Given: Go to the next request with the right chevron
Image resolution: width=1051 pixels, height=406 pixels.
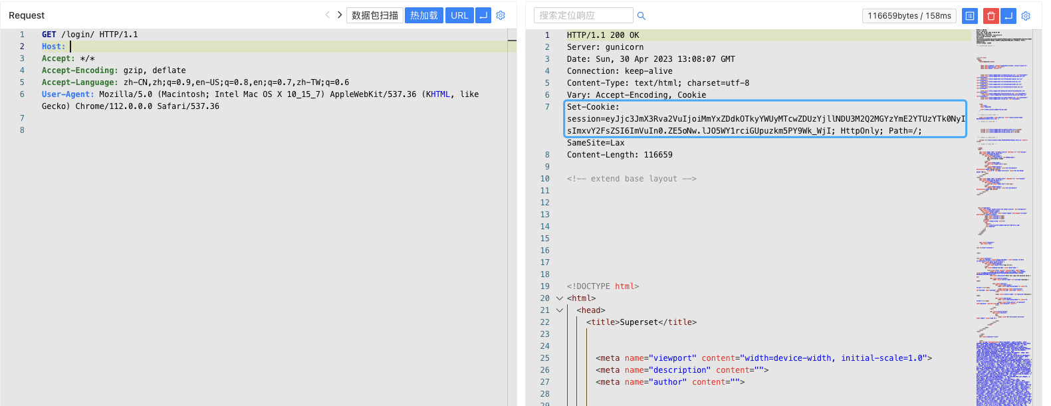Looking at the screenshot, I should coord(340,15).
